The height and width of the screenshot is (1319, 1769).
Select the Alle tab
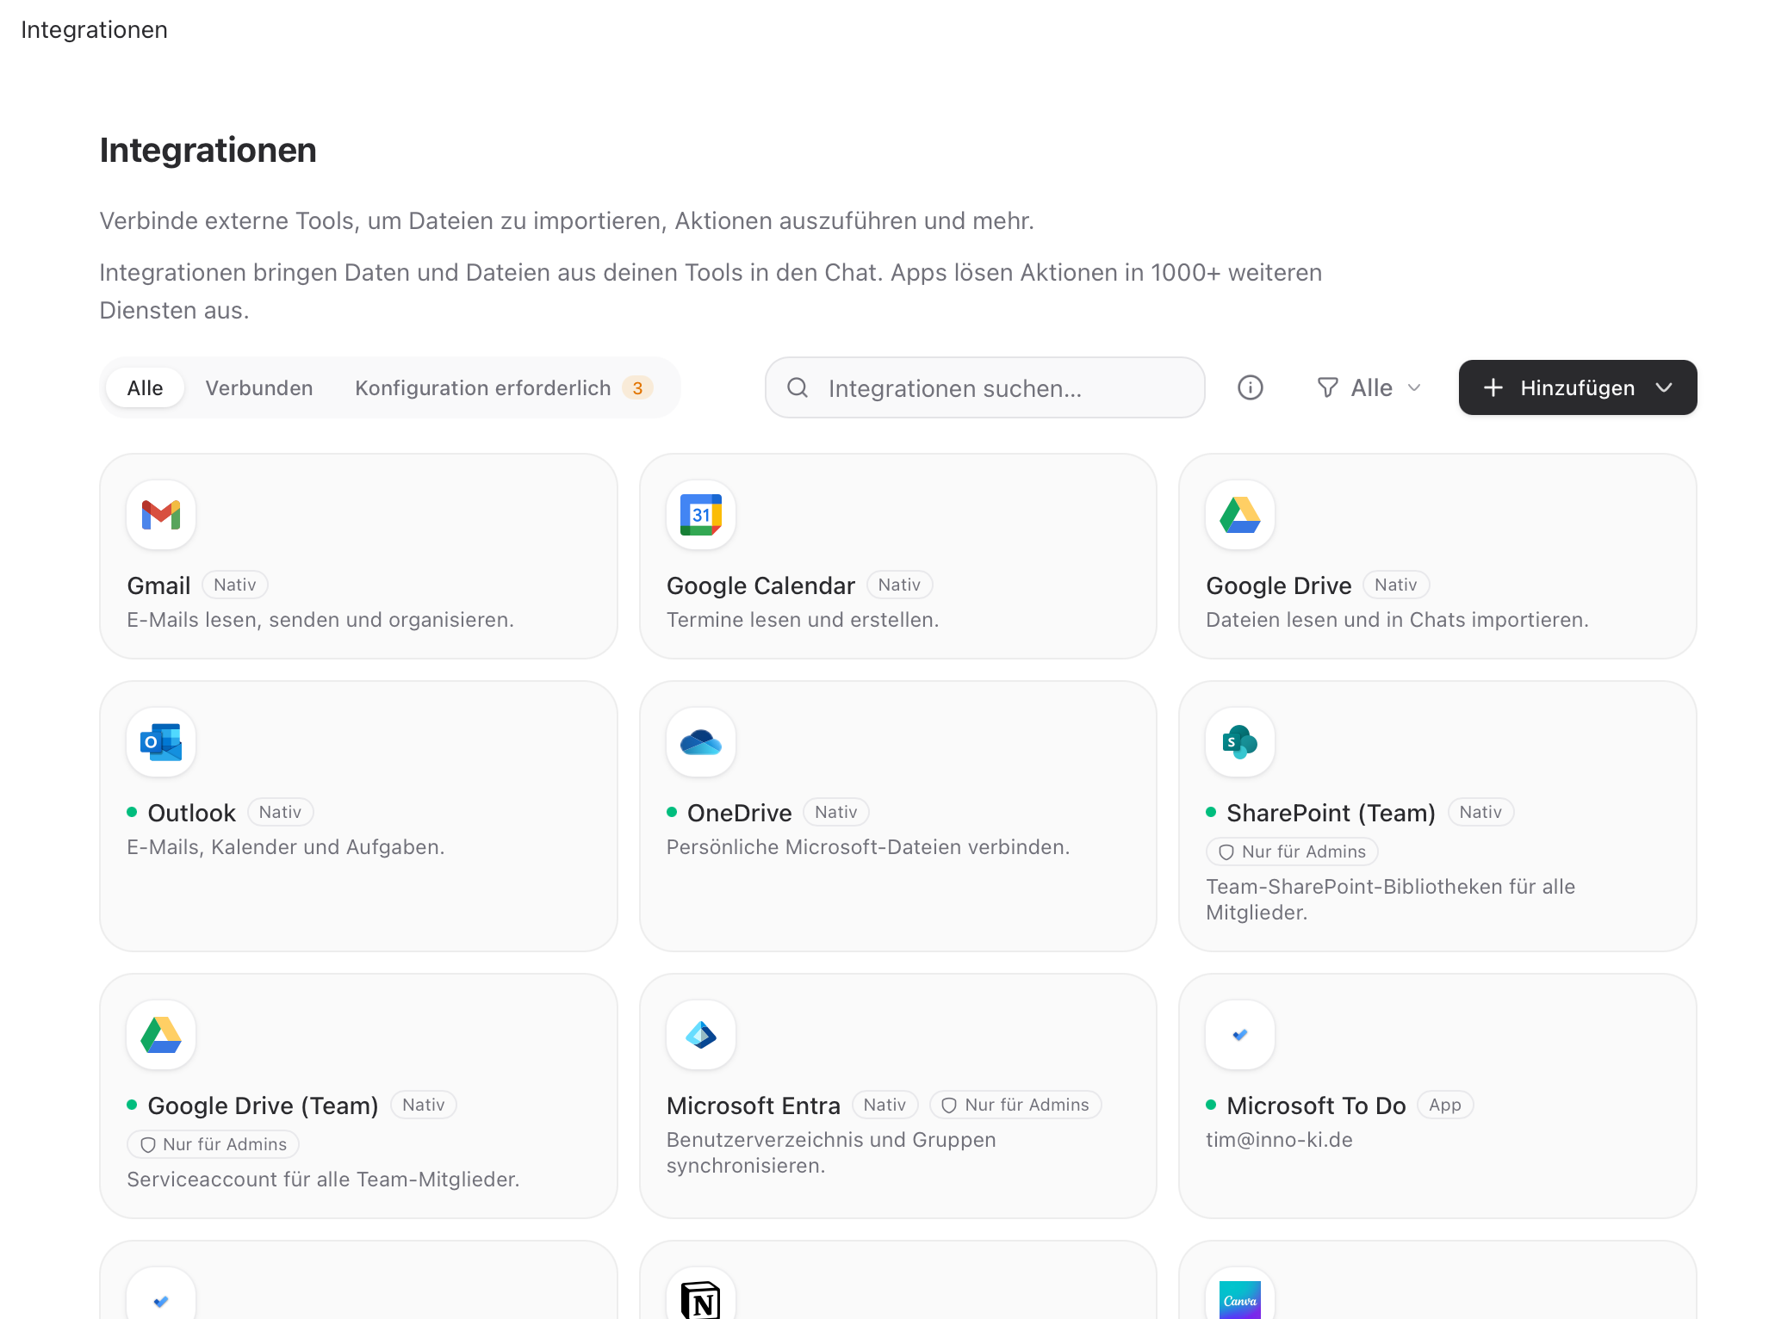(x=145, y=388)
